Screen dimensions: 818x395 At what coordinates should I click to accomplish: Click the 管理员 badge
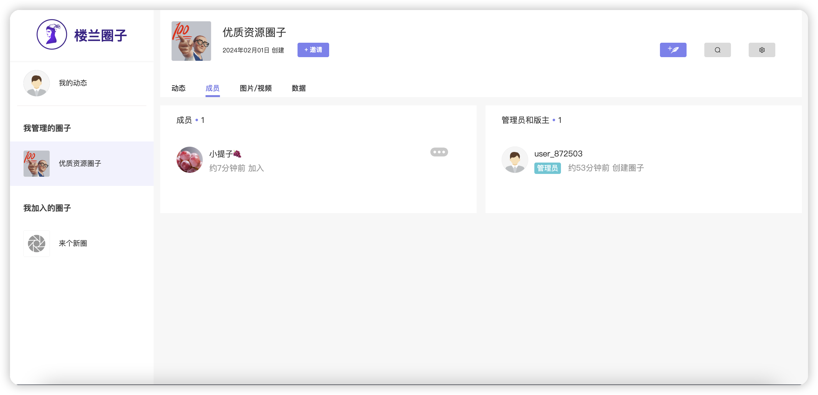pyautogui.click(x=547, y=168)
